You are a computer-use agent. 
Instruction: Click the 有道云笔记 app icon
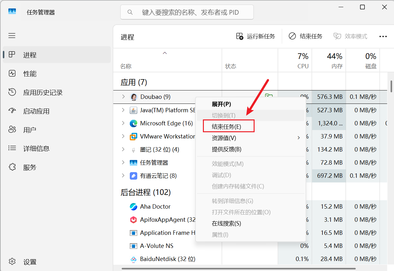[x=134, y=176]
